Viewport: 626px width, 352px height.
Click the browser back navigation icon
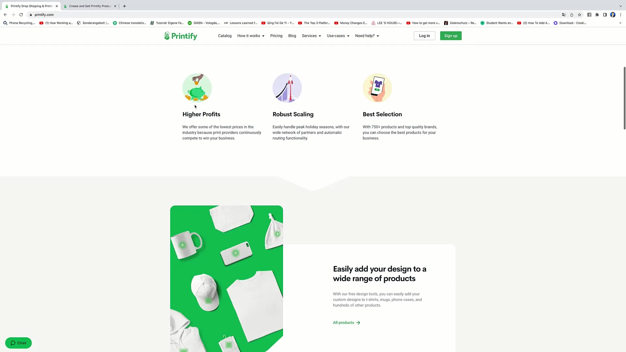coord(6,15)
